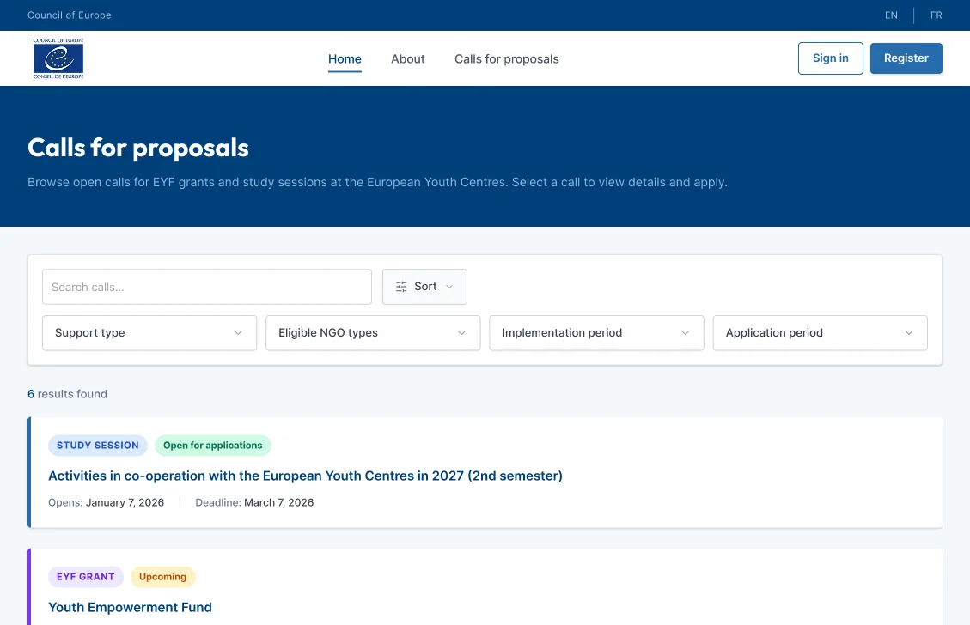The height and width of the screenshot is (625, 970).
Task: Click the 'Opens: January 7, 2026' text
Action: click(106, 502)
